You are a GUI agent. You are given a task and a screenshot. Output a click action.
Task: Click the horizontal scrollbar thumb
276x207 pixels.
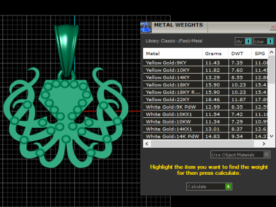pos(202,144)
